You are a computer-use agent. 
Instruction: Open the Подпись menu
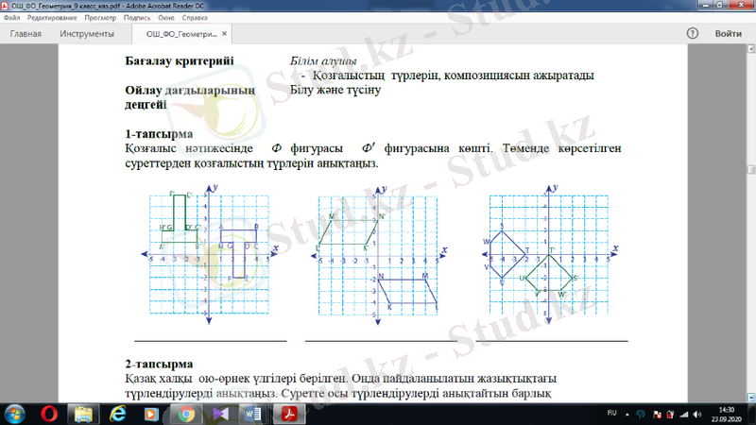pyautogui.click(x=137, y=18)
